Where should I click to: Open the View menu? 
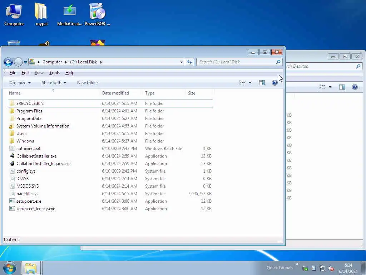pyautogui.click(x=39, y=73)
